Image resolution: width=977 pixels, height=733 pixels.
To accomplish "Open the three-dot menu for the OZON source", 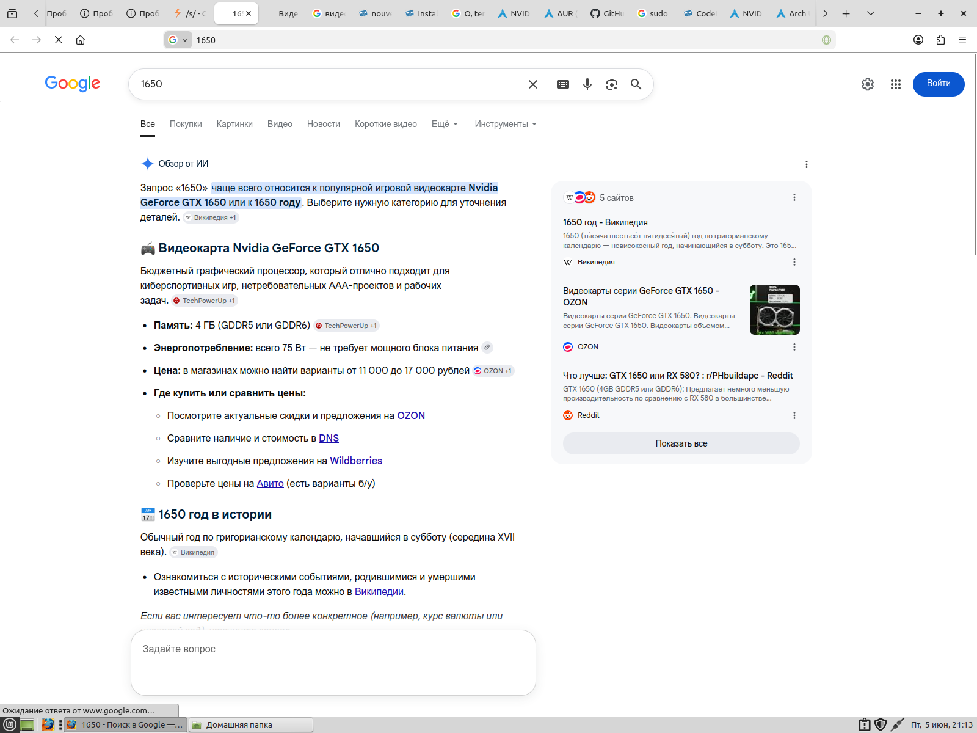I will [x=794, y=347].
